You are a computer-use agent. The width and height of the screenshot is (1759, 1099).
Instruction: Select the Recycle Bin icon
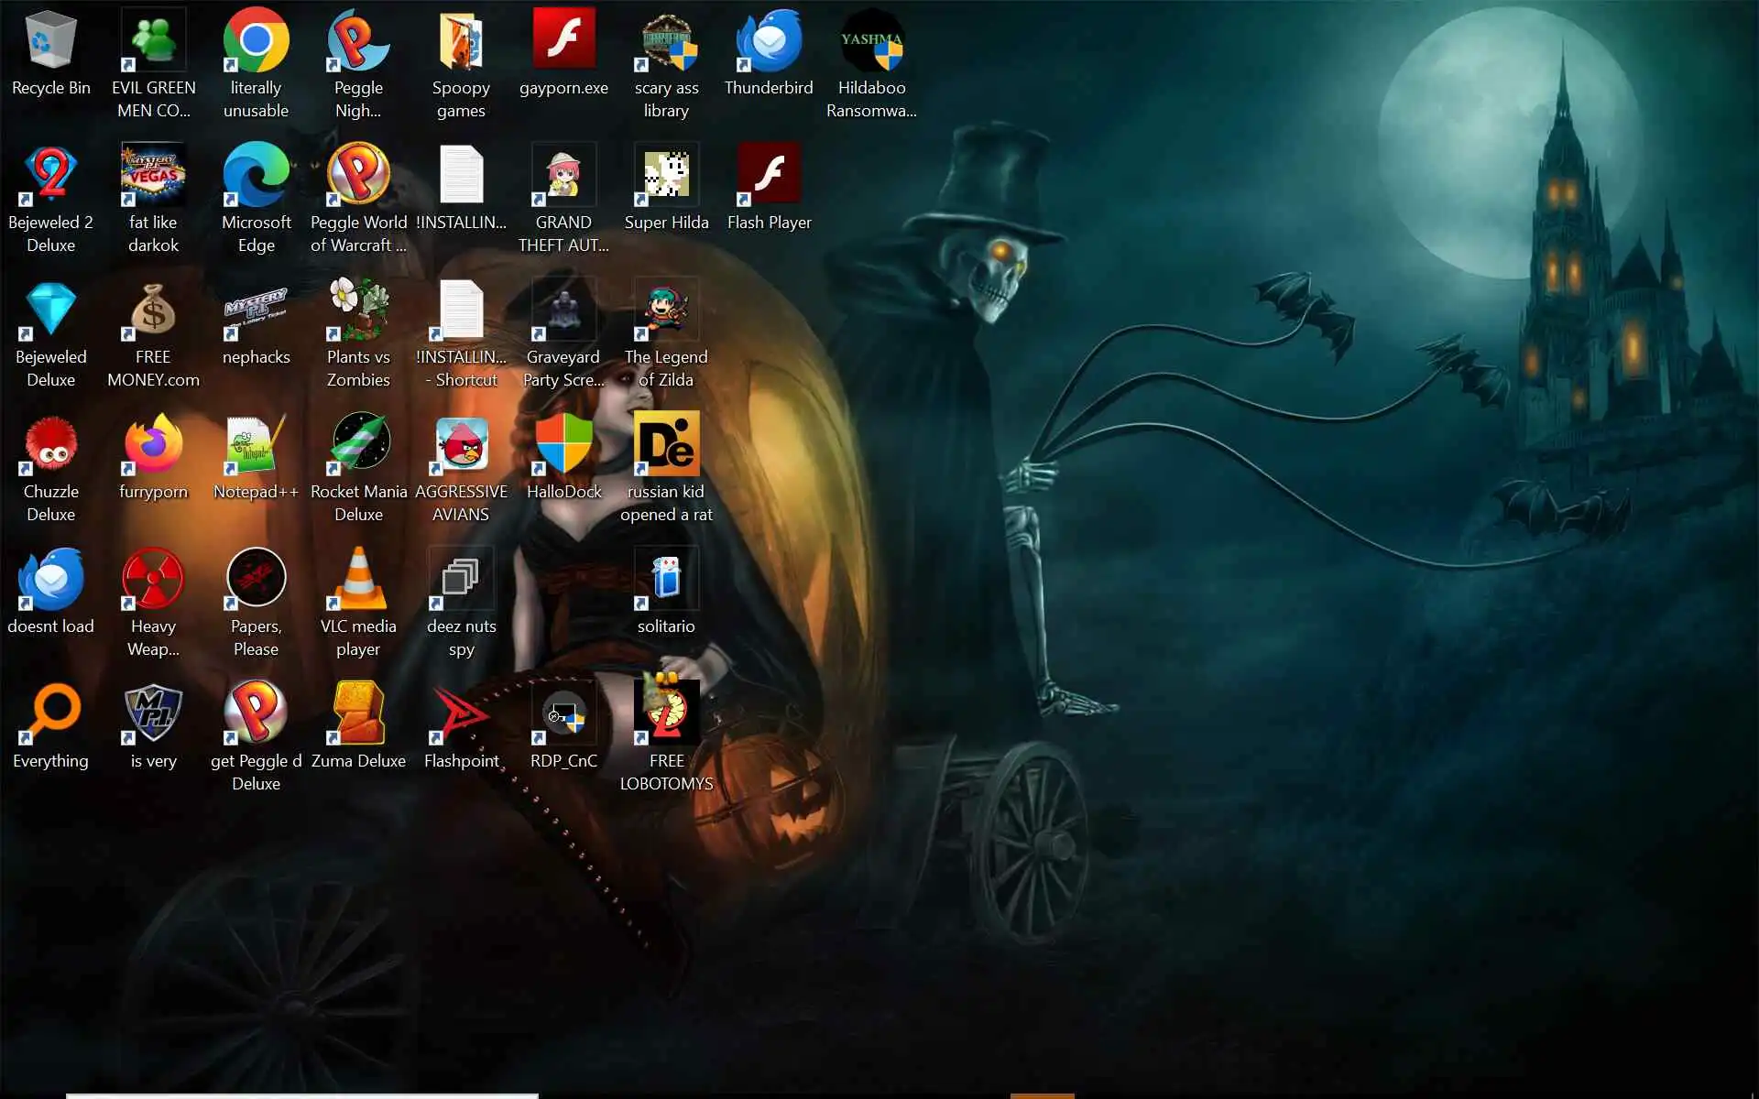(50, 41)
